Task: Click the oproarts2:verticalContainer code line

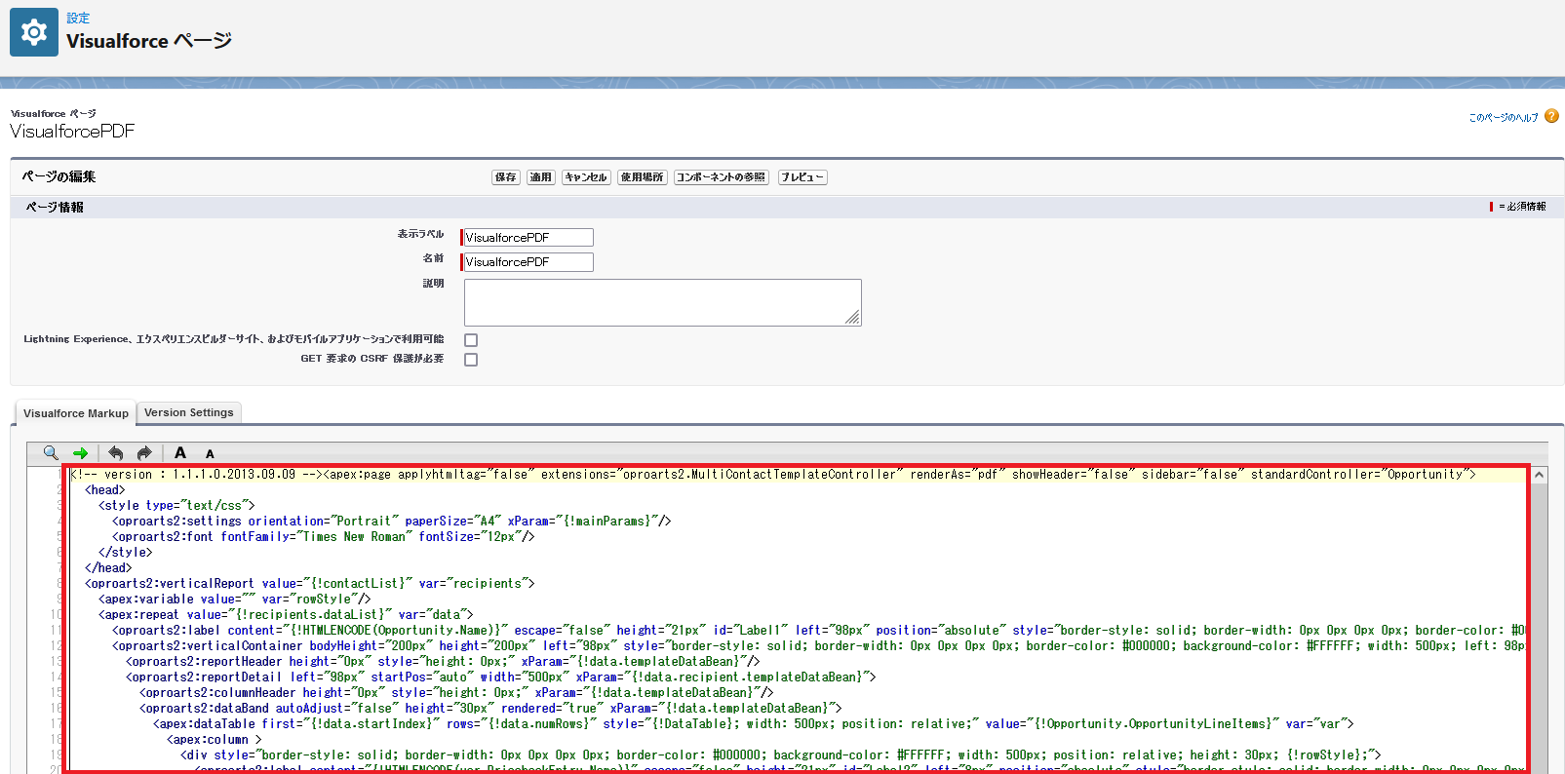Action: click(x=817, y=646)
